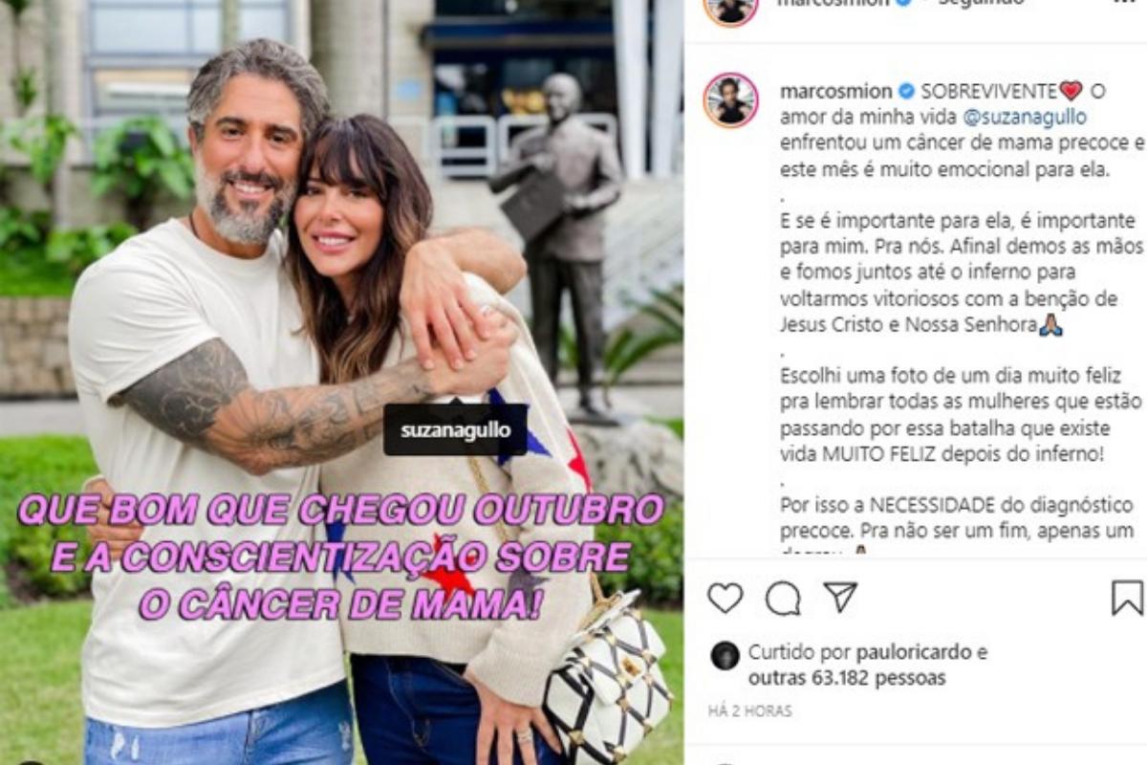Share the post via paper plane icon
1147x765 pixels.
coord(840,598)
